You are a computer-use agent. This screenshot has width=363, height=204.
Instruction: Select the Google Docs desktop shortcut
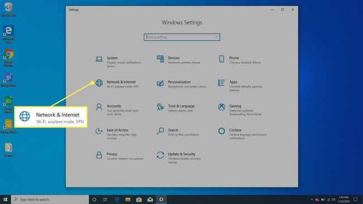point(8,80)
